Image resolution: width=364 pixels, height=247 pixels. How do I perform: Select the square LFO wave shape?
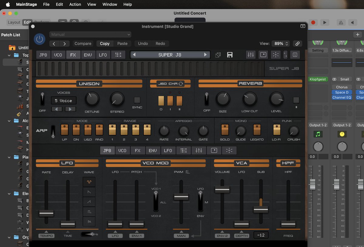click(x=89, y=212)
